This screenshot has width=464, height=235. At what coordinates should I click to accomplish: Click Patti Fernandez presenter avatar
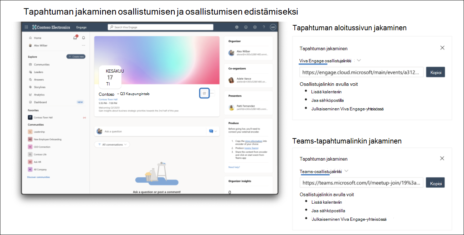click(232, 108)
